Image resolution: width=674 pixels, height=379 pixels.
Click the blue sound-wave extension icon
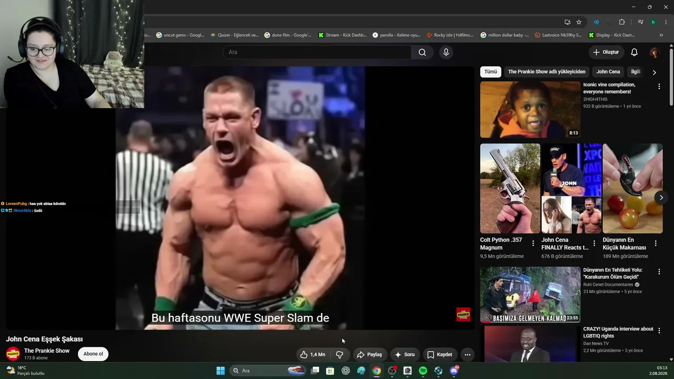point(596,22)
